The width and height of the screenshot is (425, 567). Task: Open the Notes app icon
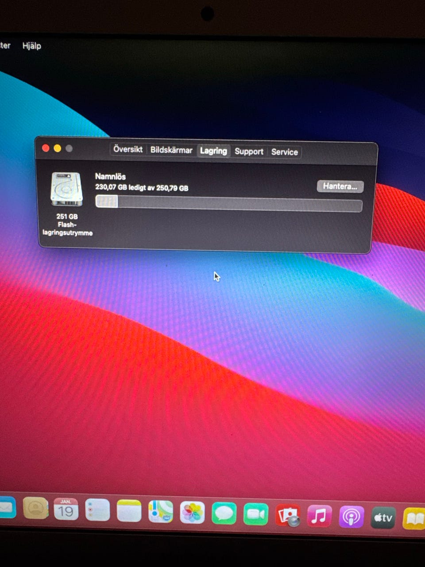[129, 511]
